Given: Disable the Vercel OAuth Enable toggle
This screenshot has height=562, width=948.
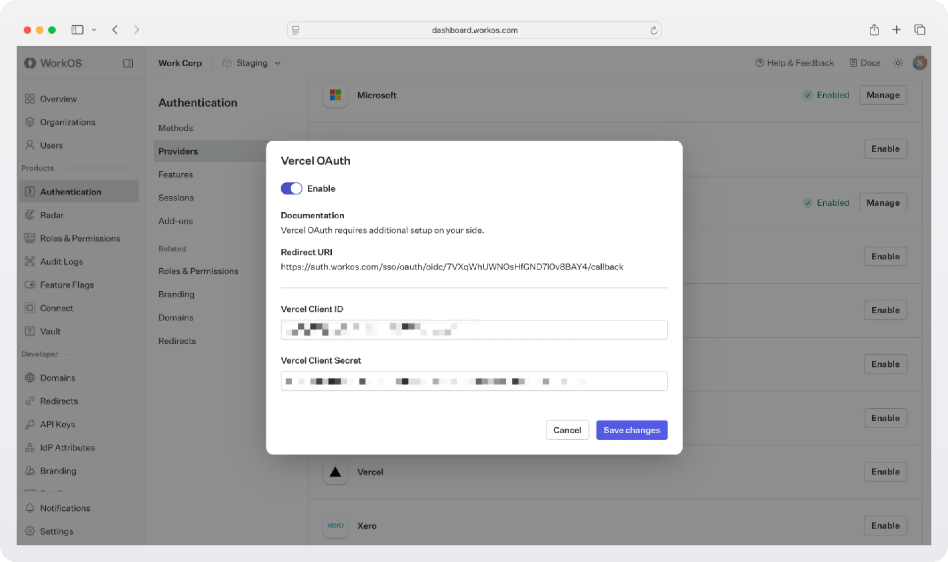Looking at the screenshot, I should click(x=291, y=188).
